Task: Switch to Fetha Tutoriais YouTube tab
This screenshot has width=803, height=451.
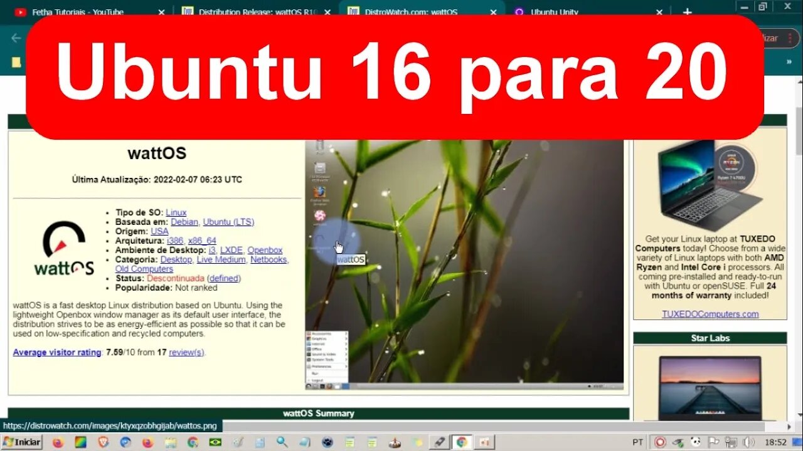Action: (x=88, y=11)
